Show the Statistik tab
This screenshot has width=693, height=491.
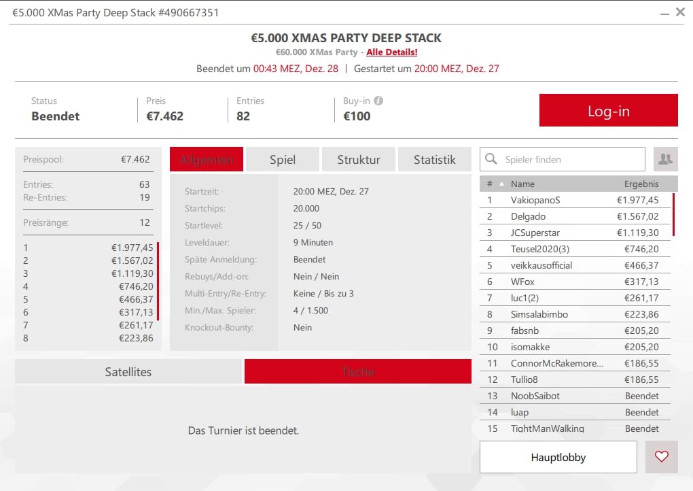pos(434,160)
